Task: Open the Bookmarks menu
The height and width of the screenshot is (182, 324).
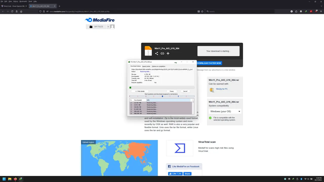Action: point(23,1)
